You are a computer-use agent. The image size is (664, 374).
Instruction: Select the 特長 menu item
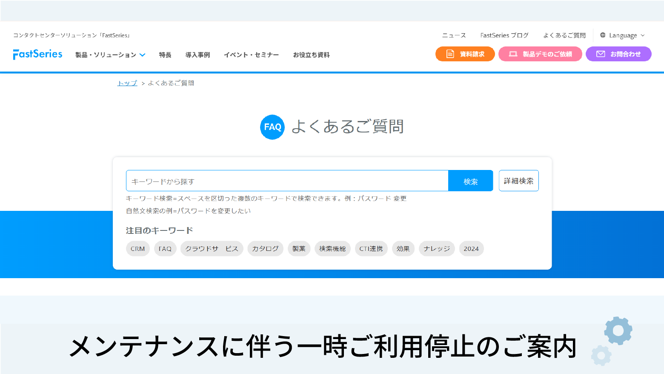point(165,55)
